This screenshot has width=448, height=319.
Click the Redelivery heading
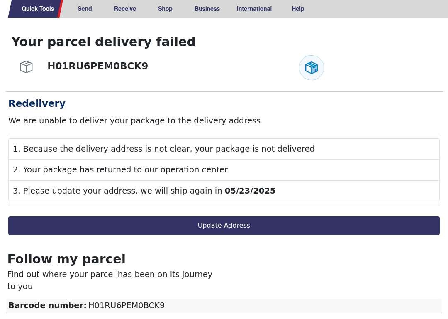click(x=37, y=103)
